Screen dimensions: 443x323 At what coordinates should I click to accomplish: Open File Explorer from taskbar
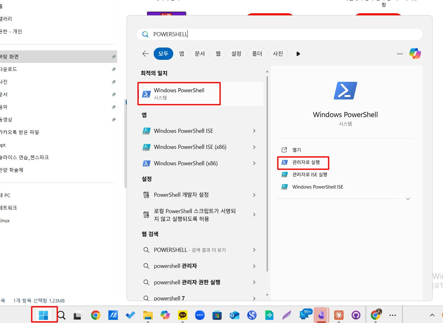(148, 315)
